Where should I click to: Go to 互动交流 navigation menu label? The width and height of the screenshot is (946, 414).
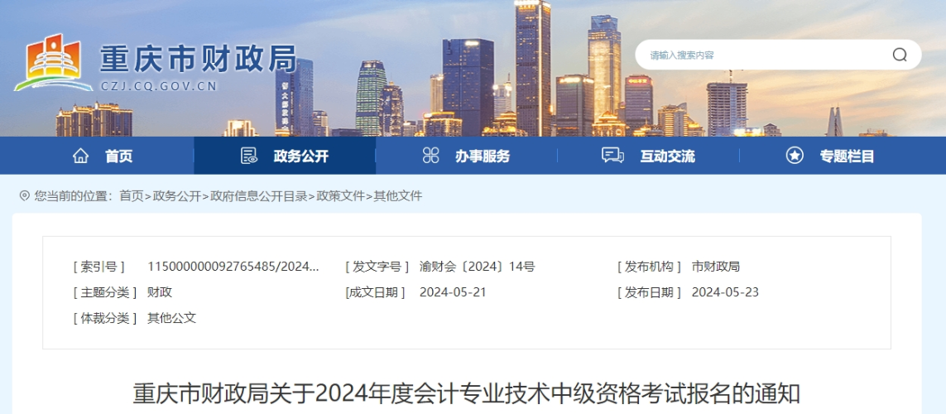[667, 156]
